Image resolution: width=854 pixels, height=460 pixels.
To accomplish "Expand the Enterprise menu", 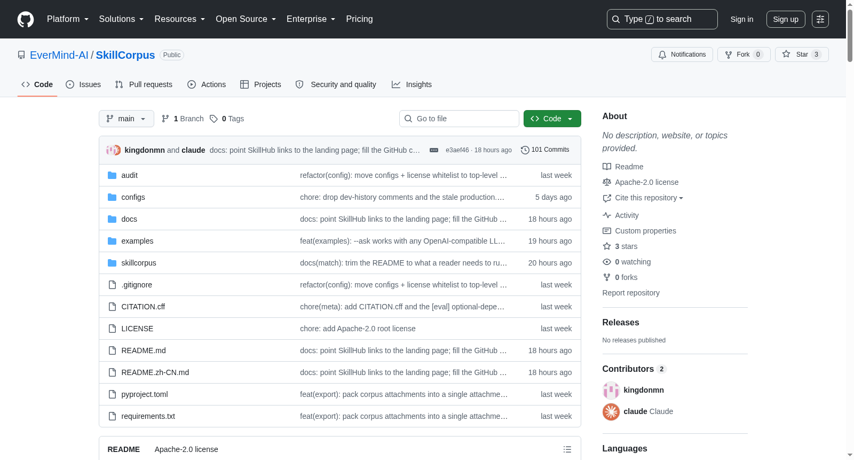I will pos(311,19).
